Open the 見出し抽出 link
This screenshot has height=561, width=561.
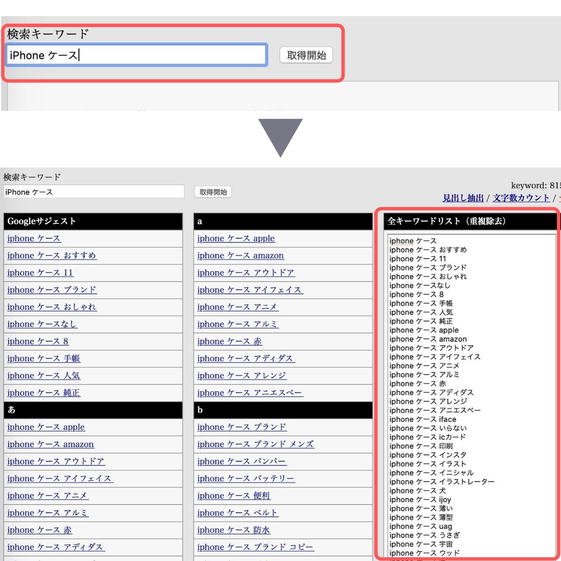[x=463, y=198]
